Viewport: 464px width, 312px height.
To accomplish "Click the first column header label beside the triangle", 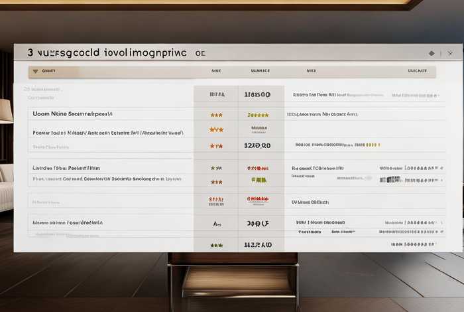I will [48, 70].
